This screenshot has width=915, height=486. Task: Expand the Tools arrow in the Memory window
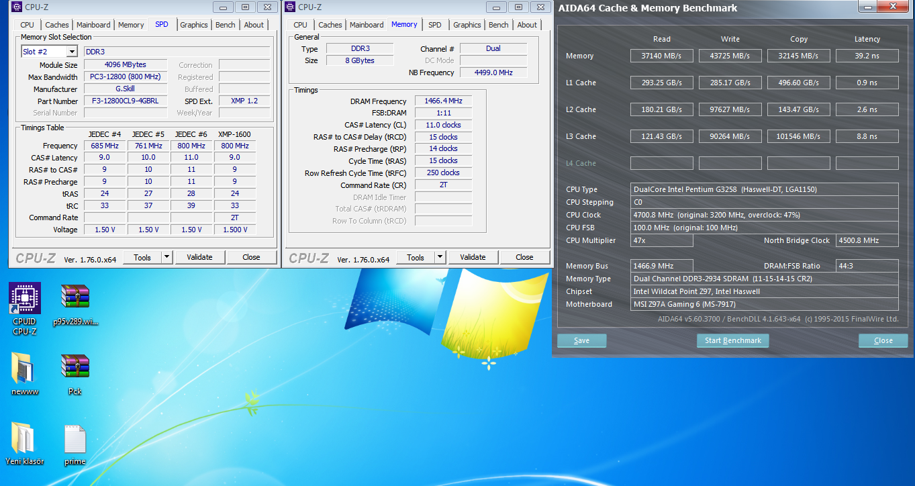(x=440, y=257)
